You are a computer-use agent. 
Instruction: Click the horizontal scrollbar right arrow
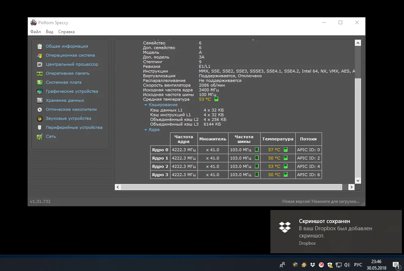(351, 187)
